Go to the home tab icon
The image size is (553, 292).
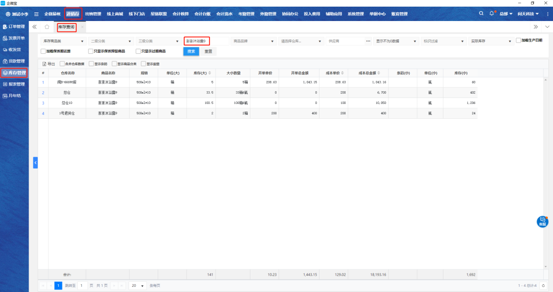[47, 27]
